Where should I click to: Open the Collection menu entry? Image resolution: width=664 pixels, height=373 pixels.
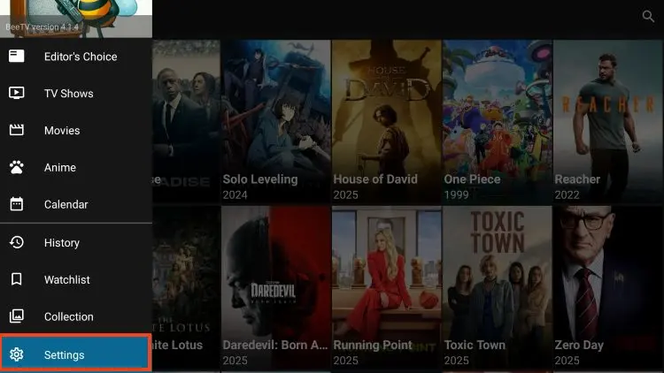pos(76,316)
